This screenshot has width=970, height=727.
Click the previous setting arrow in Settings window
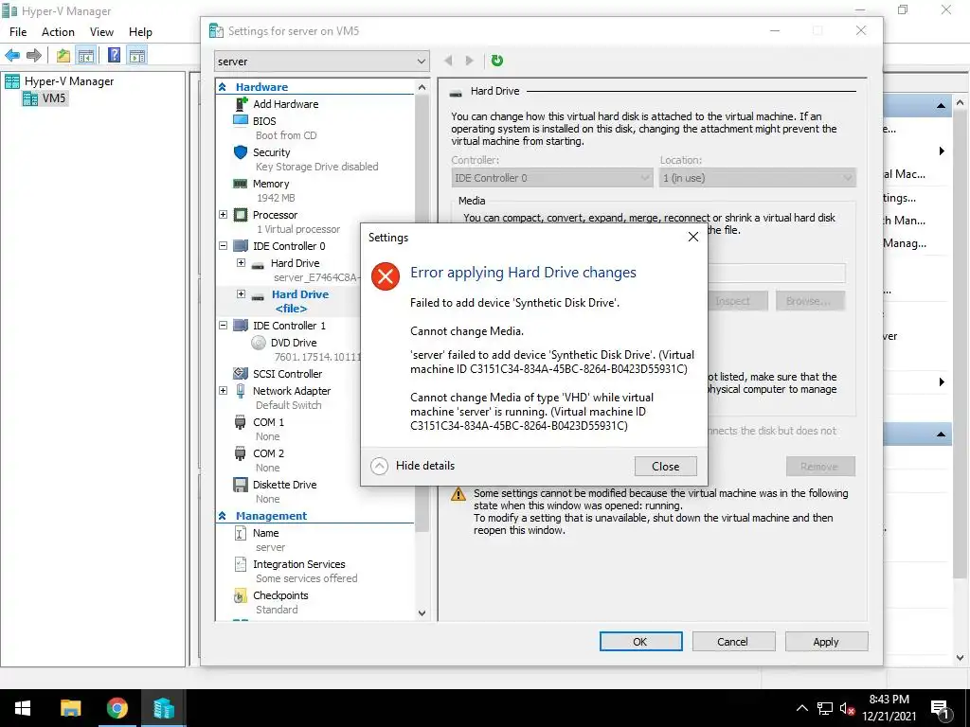448,61
